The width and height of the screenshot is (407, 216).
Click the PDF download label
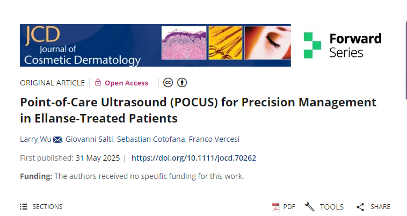(289, 207)
